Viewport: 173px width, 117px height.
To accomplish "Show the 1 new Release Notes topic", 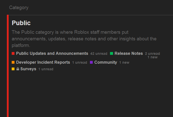I will click(152, 57).
